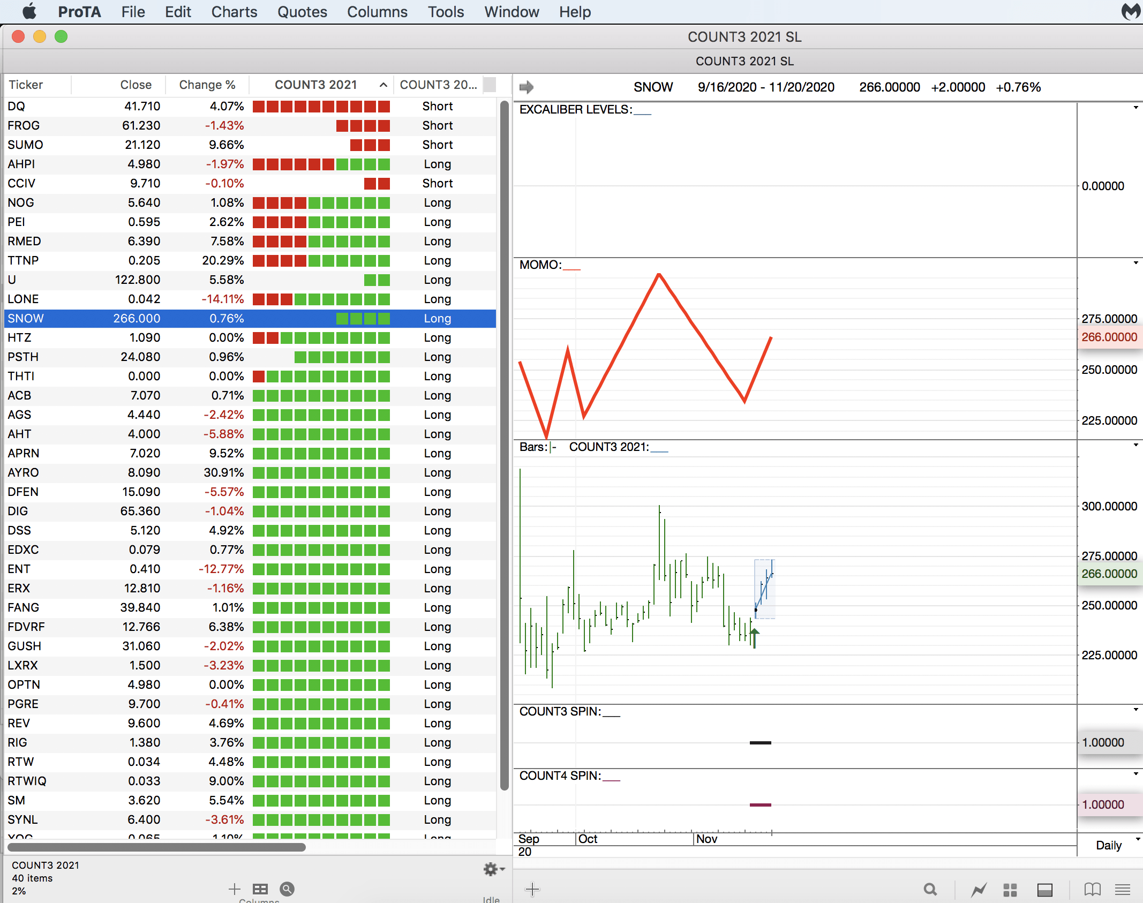This screenshot has width=1143, height=903.
Task: Add a chart pane with the plus icon
Action: click(532, 890)
